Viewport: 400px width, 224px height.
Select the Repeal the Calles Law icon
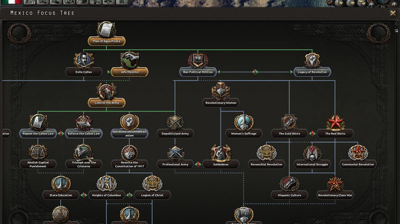coord(38,122)
